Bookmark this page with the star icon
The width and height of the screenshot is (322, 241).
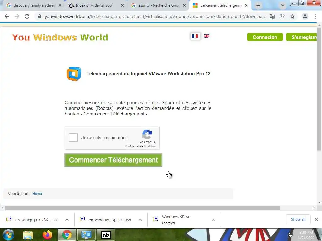coord(292,16)
